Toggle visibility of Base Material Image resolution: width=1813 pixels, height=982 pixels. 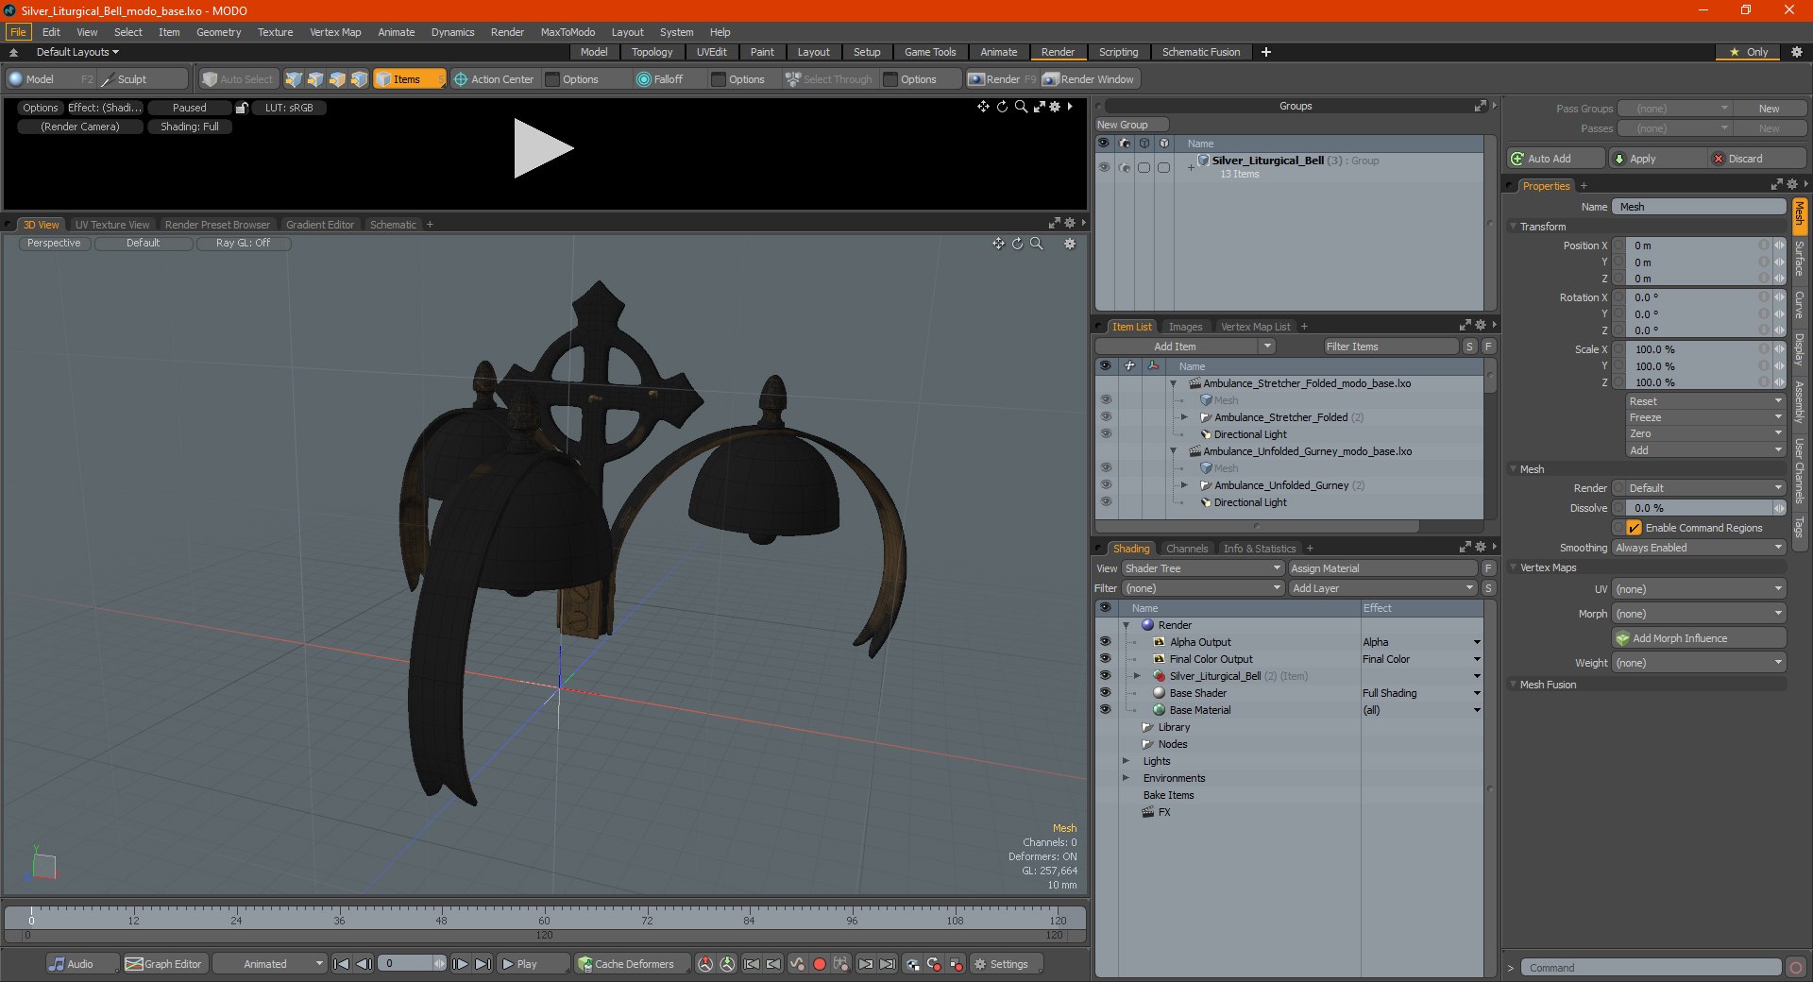1105,710
